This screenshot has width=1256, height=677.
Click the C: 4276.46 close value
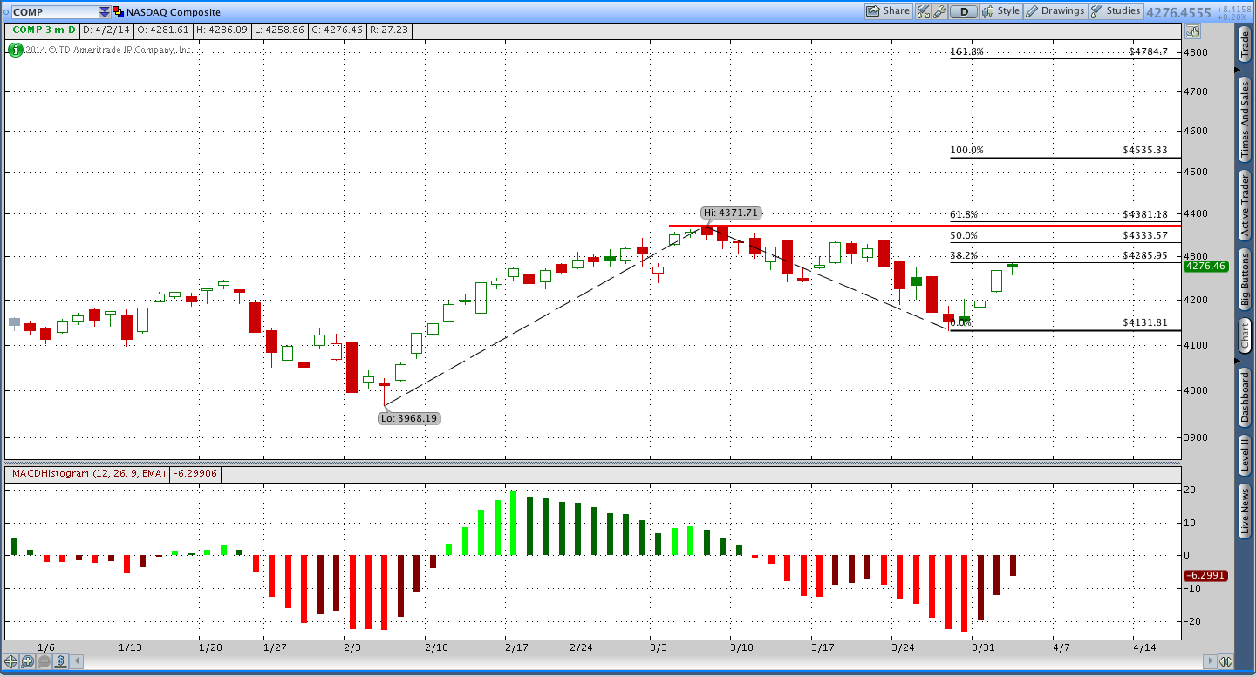click(338, 30)
